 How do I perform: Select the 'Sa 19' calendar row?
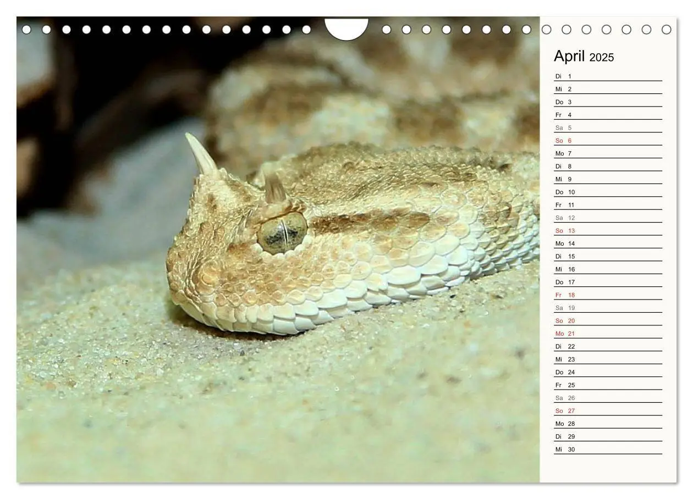(x=608, y=308)
